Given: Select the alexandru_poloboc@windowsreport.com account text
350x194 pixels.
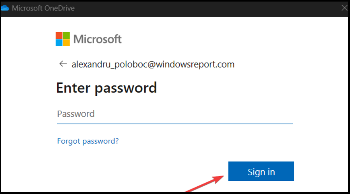Looking at the screenshot, I should 153,64.
